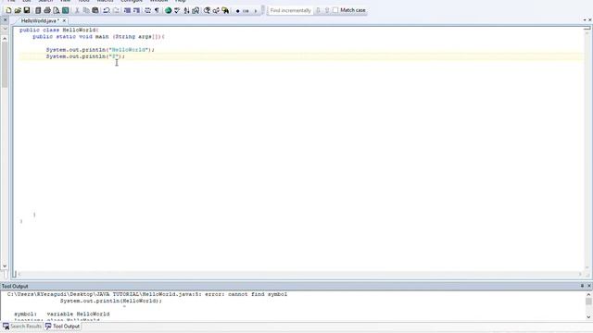The width and height of the screenshot is (593, 333).
Task: Play the macro with the arrow icon
Action: tap(256, 11)
